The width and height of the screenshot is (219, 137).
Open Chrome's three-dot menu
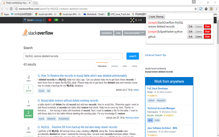click(x=216, y=9)
